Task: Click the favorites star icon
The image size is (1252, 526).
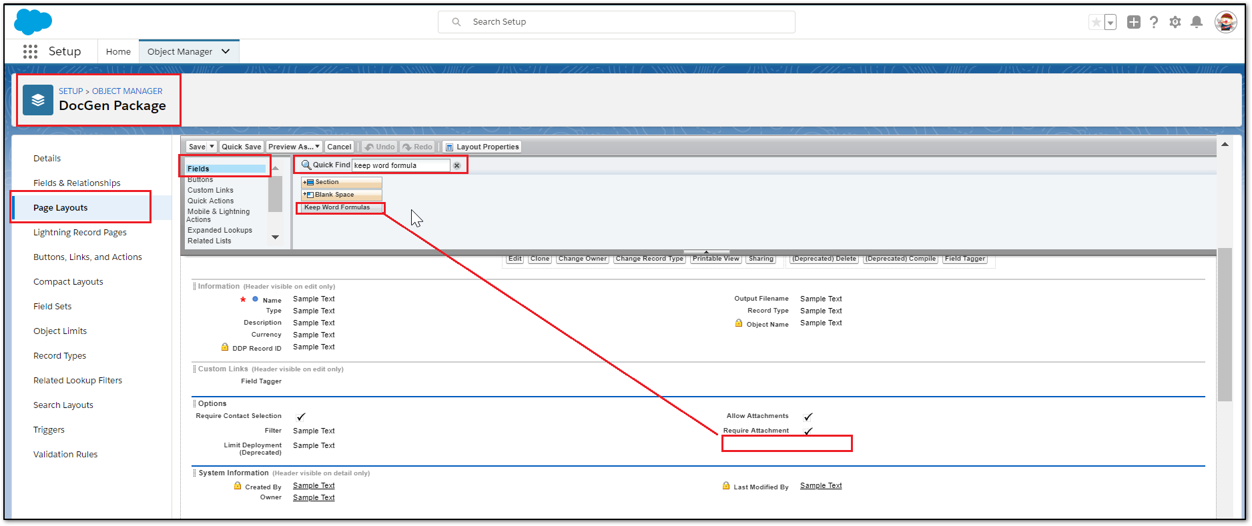Action: [1096, 22]
